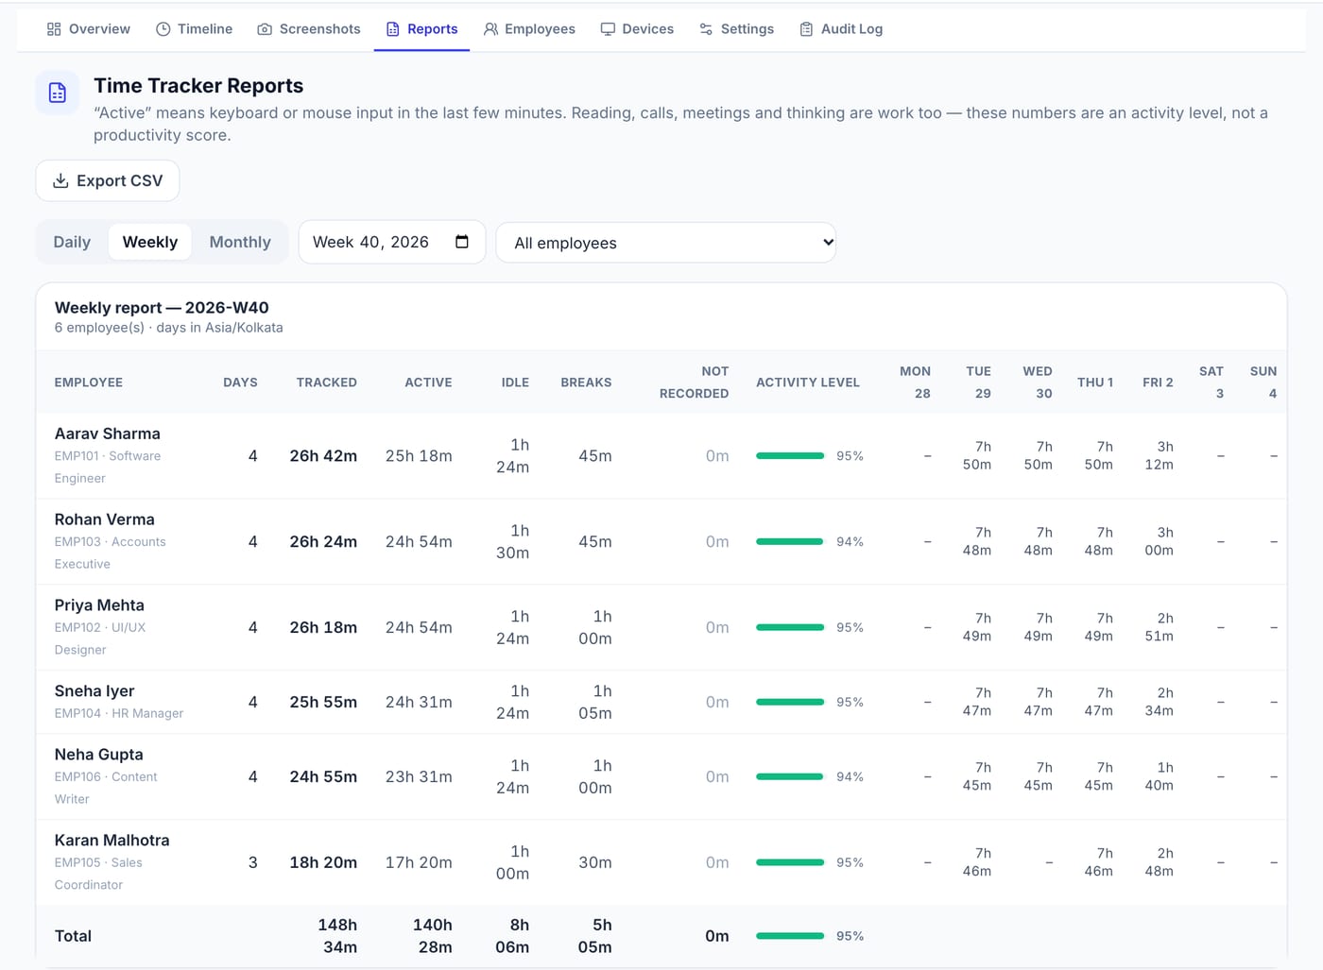
Task: Open the calendar picker icon in the week field
Action: point(462,242)
